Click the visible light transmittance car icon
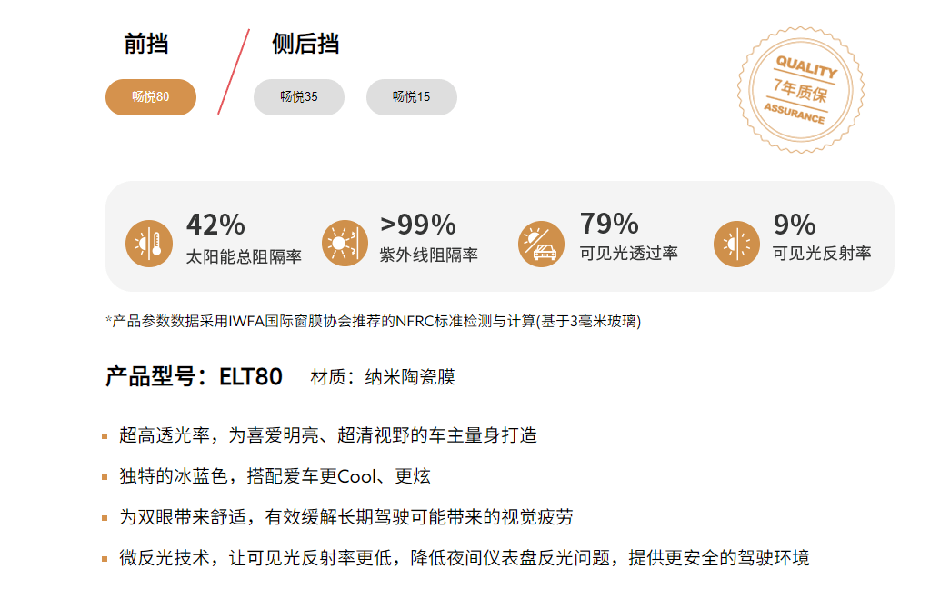The width and height of the screenshot is (940, 599). pos(541,243)
